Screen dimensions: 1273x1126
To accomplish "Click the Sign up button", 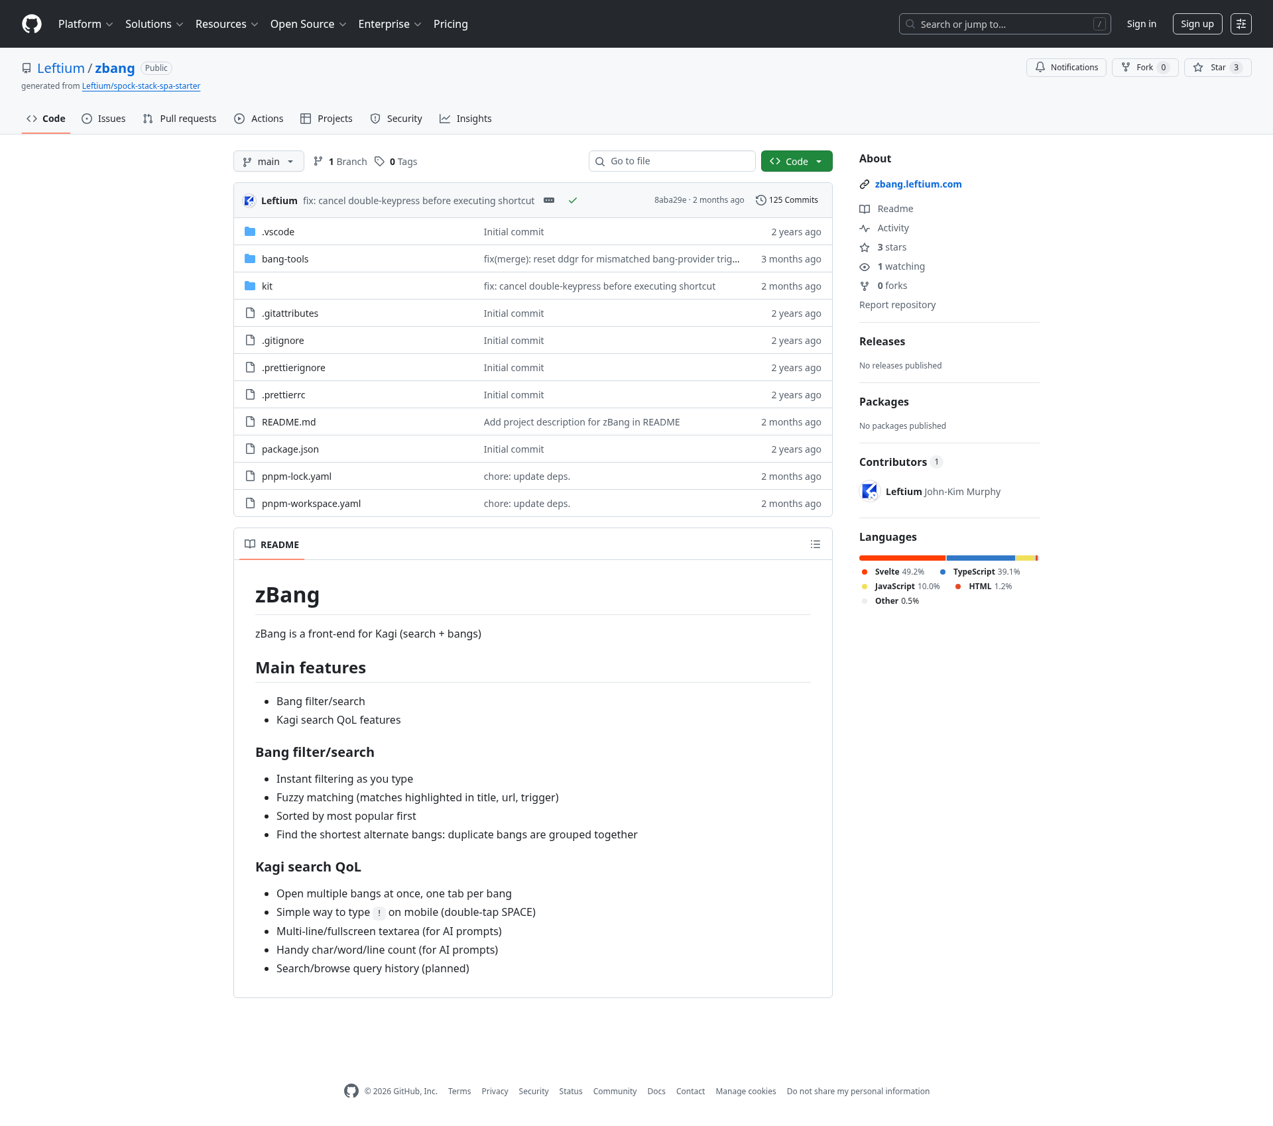I will 1197,24.
